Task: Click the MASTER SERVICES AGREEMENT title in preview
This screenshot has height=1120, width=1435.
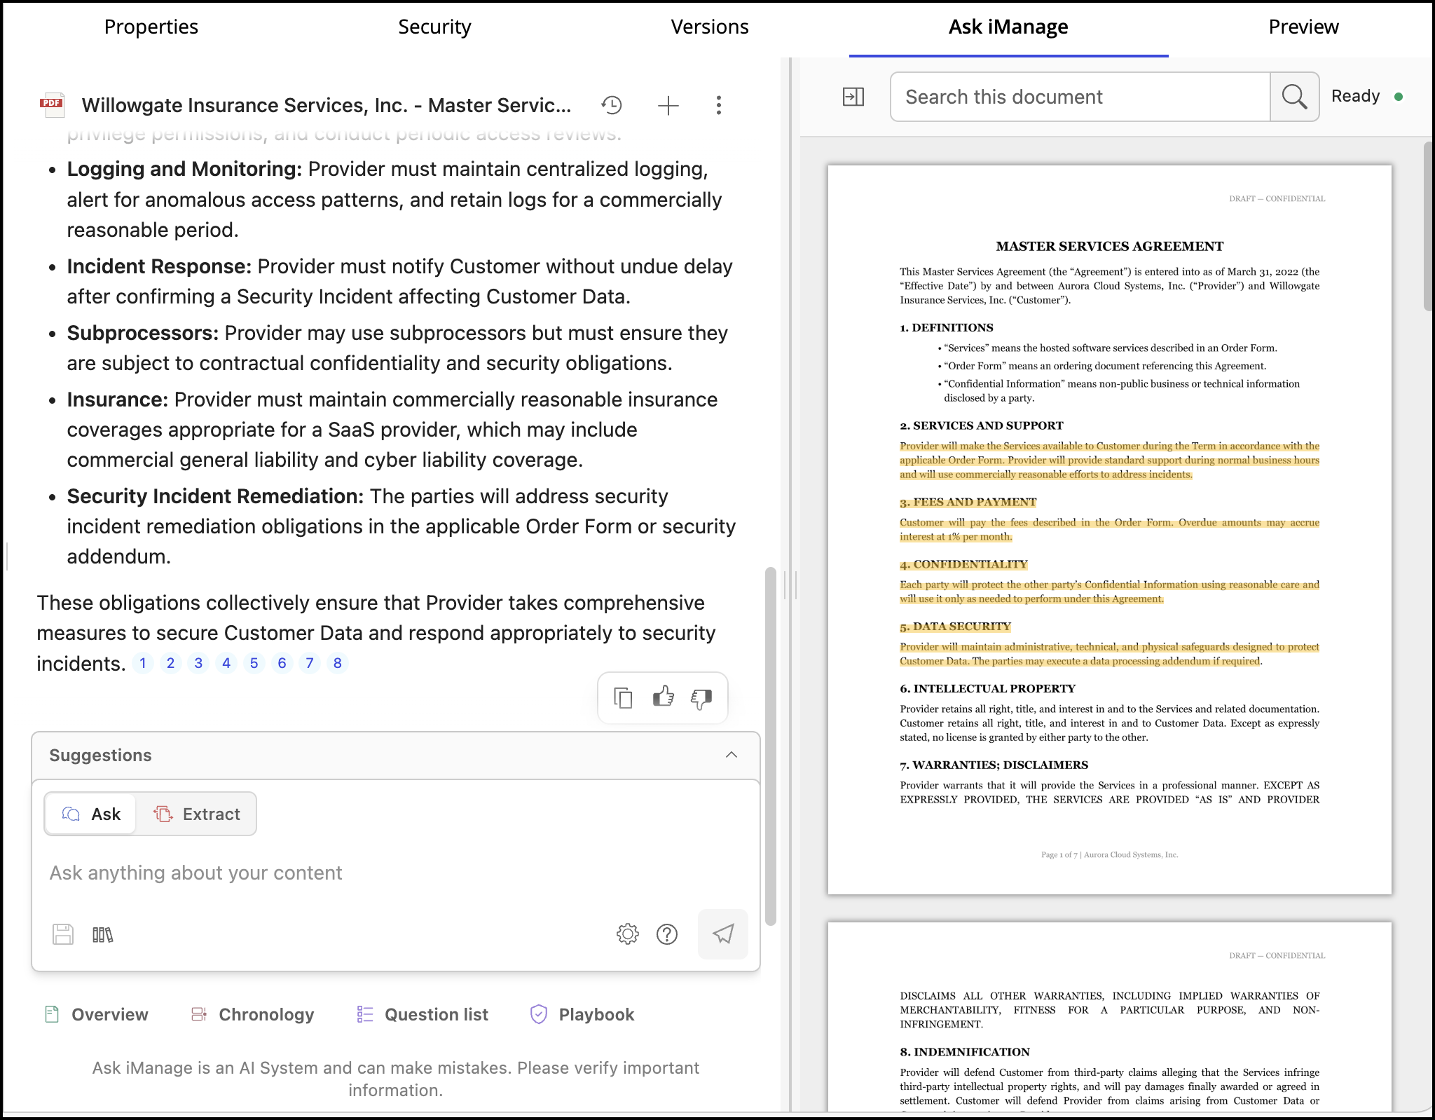Action: (1109, 246)
